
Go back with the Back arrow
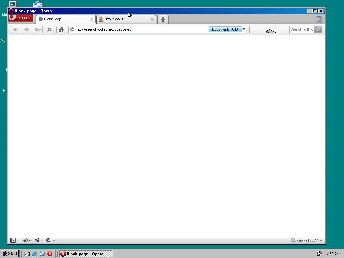(16, 30)
